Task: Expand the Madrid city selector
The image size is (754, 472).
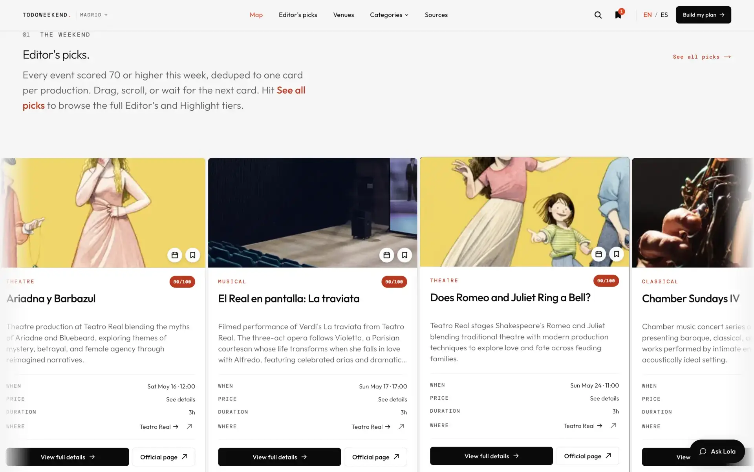Action: click(x=94, y=15)
